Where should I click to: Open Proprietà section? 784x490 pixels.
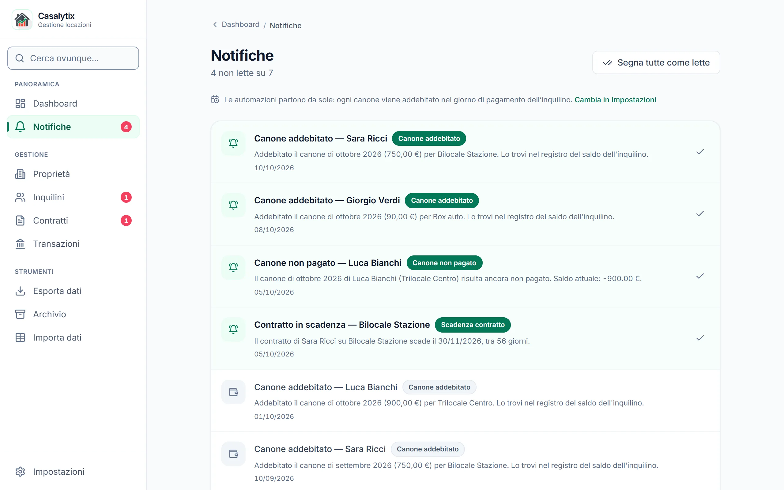coord(73,174)
